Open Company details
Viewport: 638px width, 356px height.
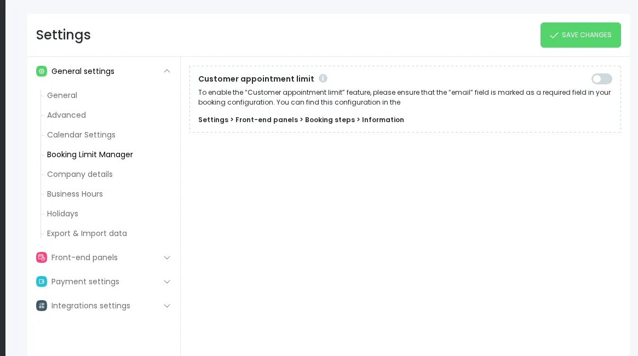click(x=80, y=174)
